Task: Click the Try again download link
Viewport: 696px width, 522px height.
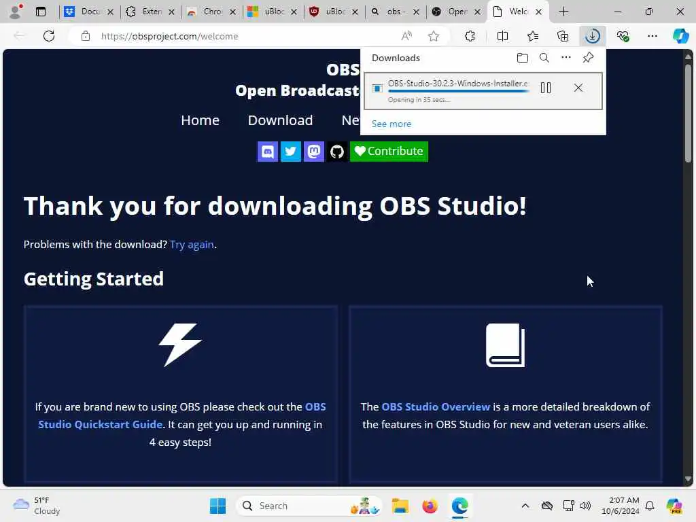Action: pyautogui.click(x=192, y=245)
